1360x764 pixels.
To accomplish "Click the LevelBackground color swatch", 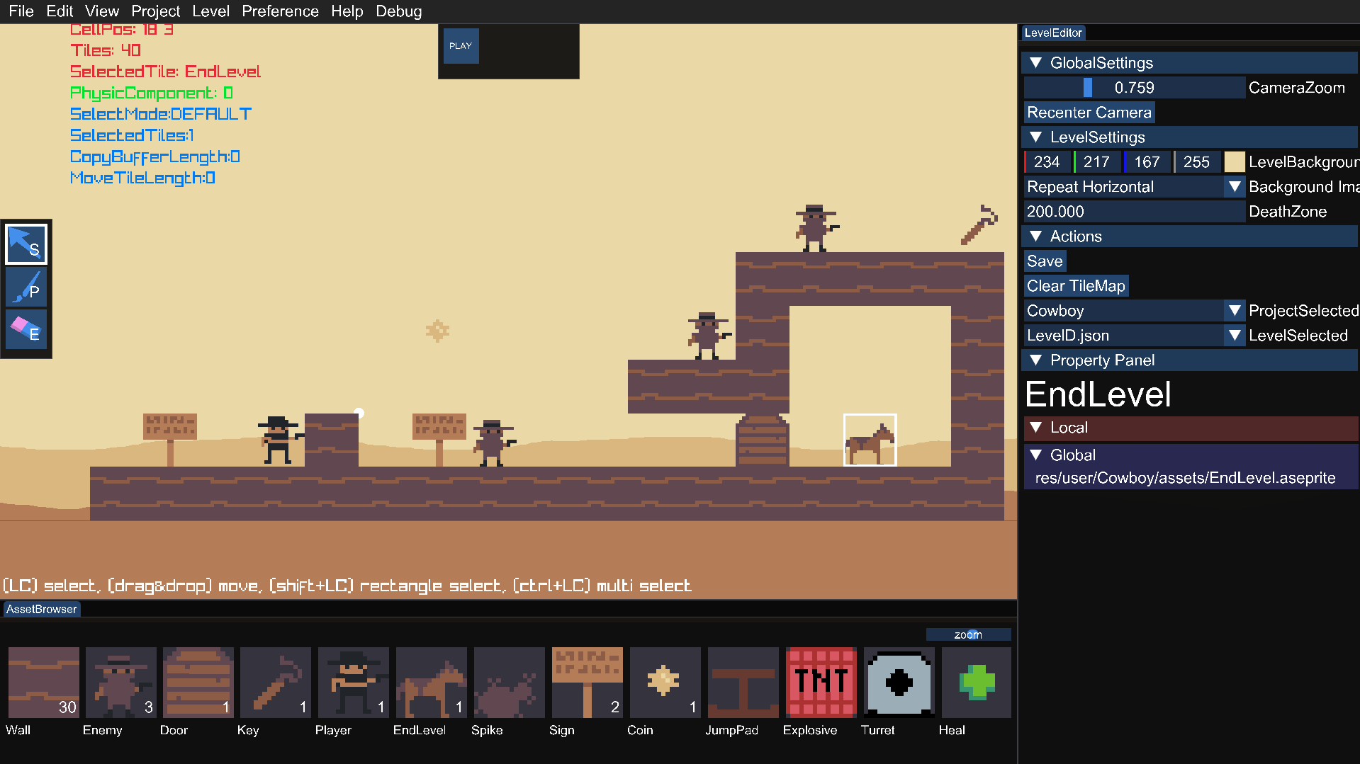I will pyautogui.click(x=1235, y=162).
